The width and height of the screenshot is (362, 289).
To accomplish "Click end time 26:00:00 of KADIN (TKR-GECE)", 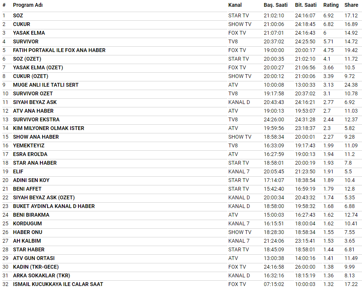I will (305, 267).
